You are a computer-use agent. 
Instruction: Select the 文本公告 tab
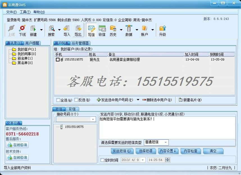(14, 123)
